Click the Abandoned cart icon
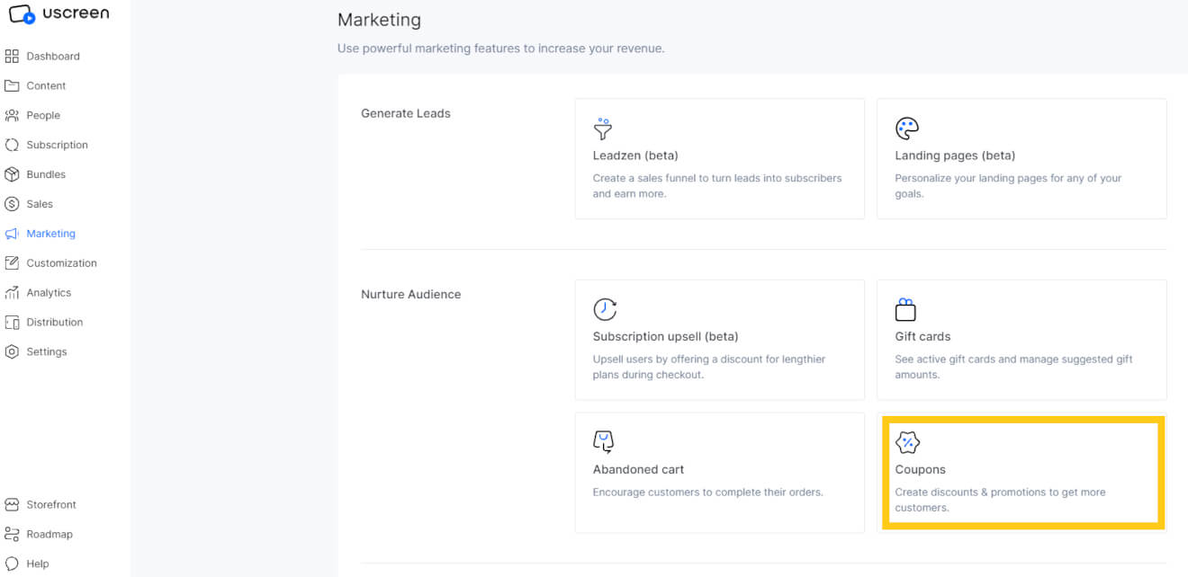 603,442
